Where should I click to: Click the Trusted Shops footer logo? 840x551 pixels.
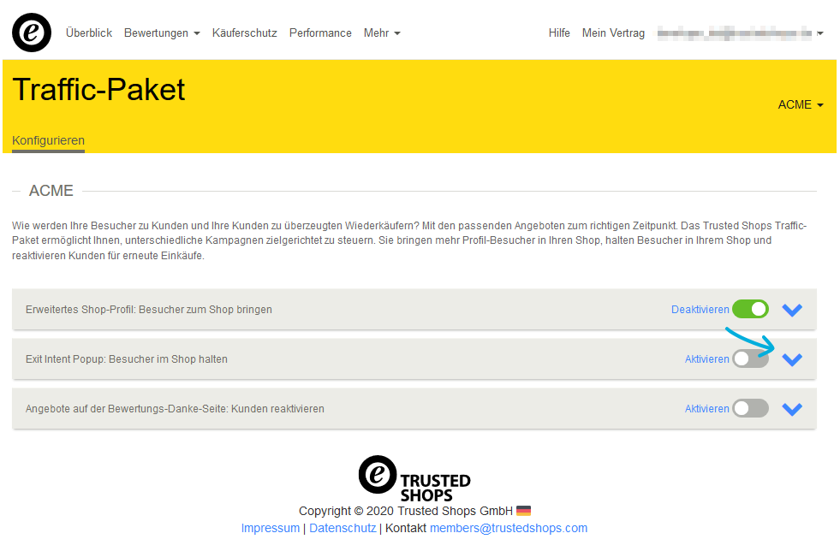[x=414, y=479]
